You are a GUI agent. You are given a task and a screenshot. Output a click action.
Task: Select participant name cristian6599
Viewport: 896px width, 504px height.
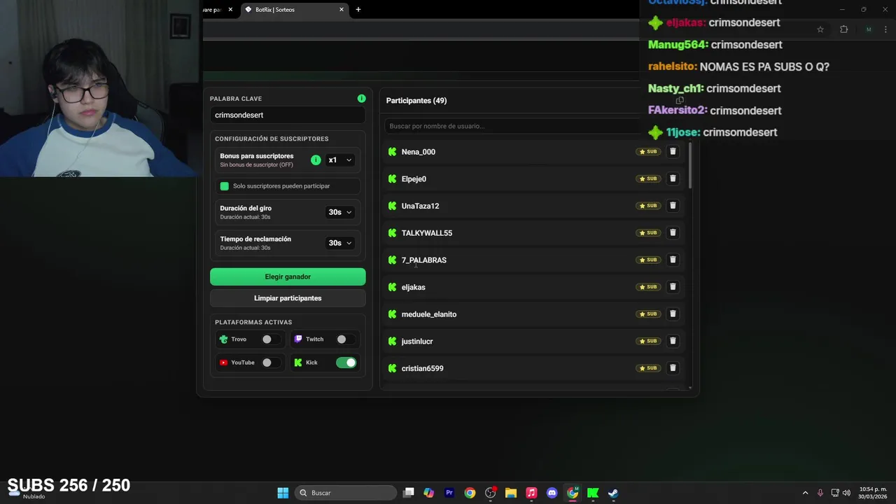coord(422,368)
